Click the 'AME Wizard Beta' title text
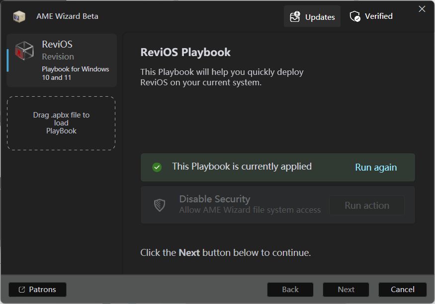 point(67,16)
